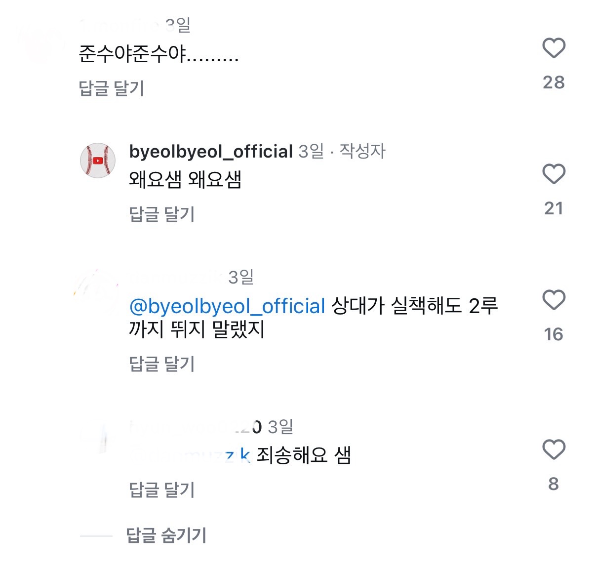This screenshot has height=569, width=595.
Task: View the 28 likes count
Action: coord(554,82)
